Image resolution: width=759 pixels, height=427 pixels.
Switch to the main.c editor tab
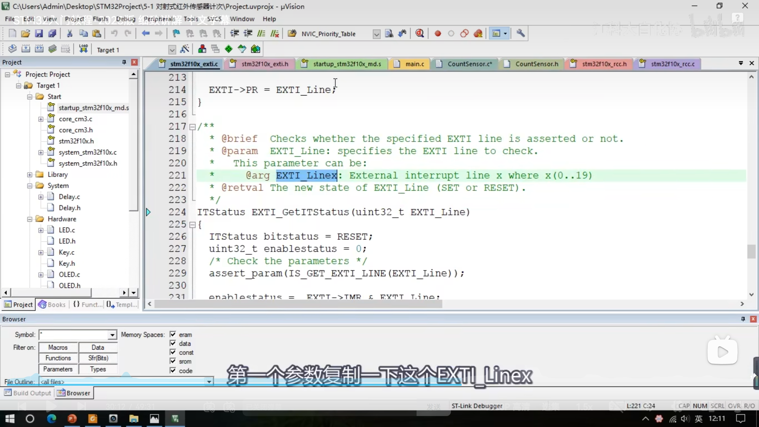(414, 64)
